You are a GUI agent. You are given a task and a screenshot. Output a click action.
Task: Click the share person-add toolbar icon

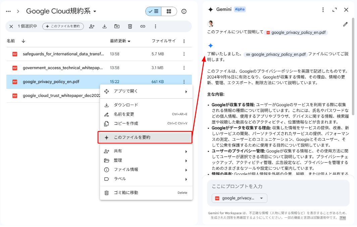tap(92, 26)
